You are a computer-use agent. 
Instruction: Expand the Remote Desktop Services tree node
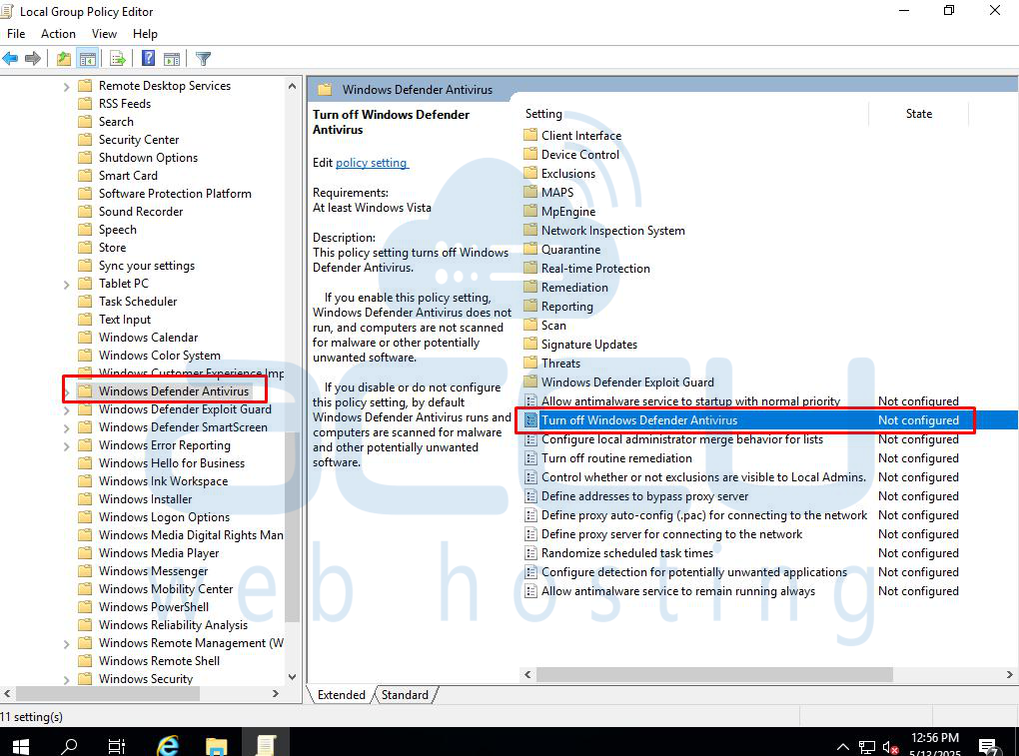(66, 86)
